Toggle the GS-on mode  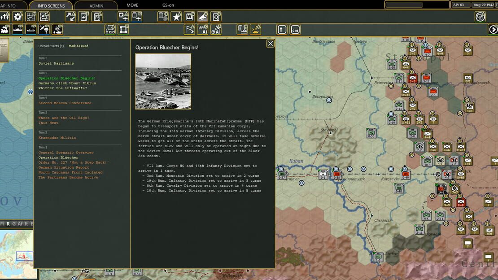[168, 5]
